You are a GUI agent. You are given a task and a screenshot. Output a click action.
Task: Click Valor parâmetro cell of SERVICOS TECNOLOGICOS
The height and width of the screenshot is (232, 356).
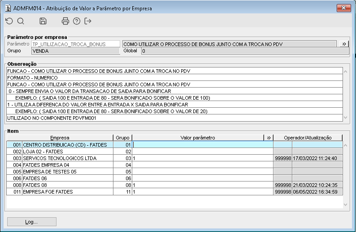point(203,158)
